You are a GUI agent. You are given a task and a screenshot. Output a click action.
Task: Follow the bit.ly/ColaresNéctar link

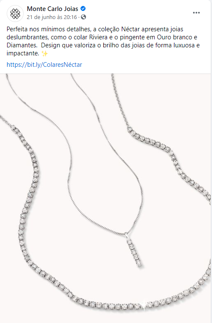tap(44, 65)
